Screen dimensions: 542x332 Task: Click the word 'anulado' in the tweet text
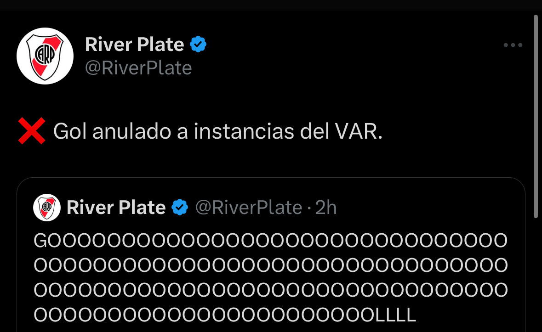point(131,131)
